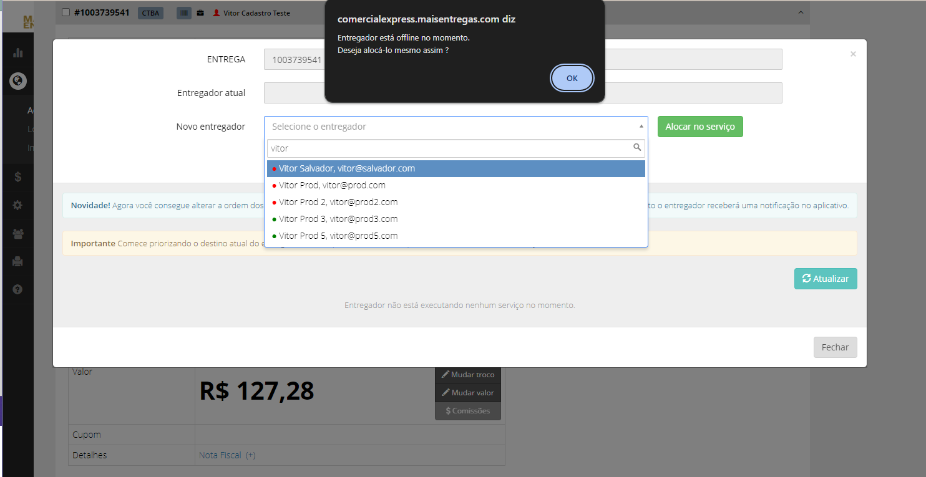Choose Vitor Prod, vitor@prod.com option
Screen dimensions: 926x477
pos(456,185)
